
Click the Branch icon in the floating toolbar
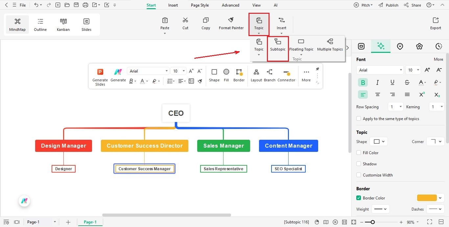(x=270, y=75)
